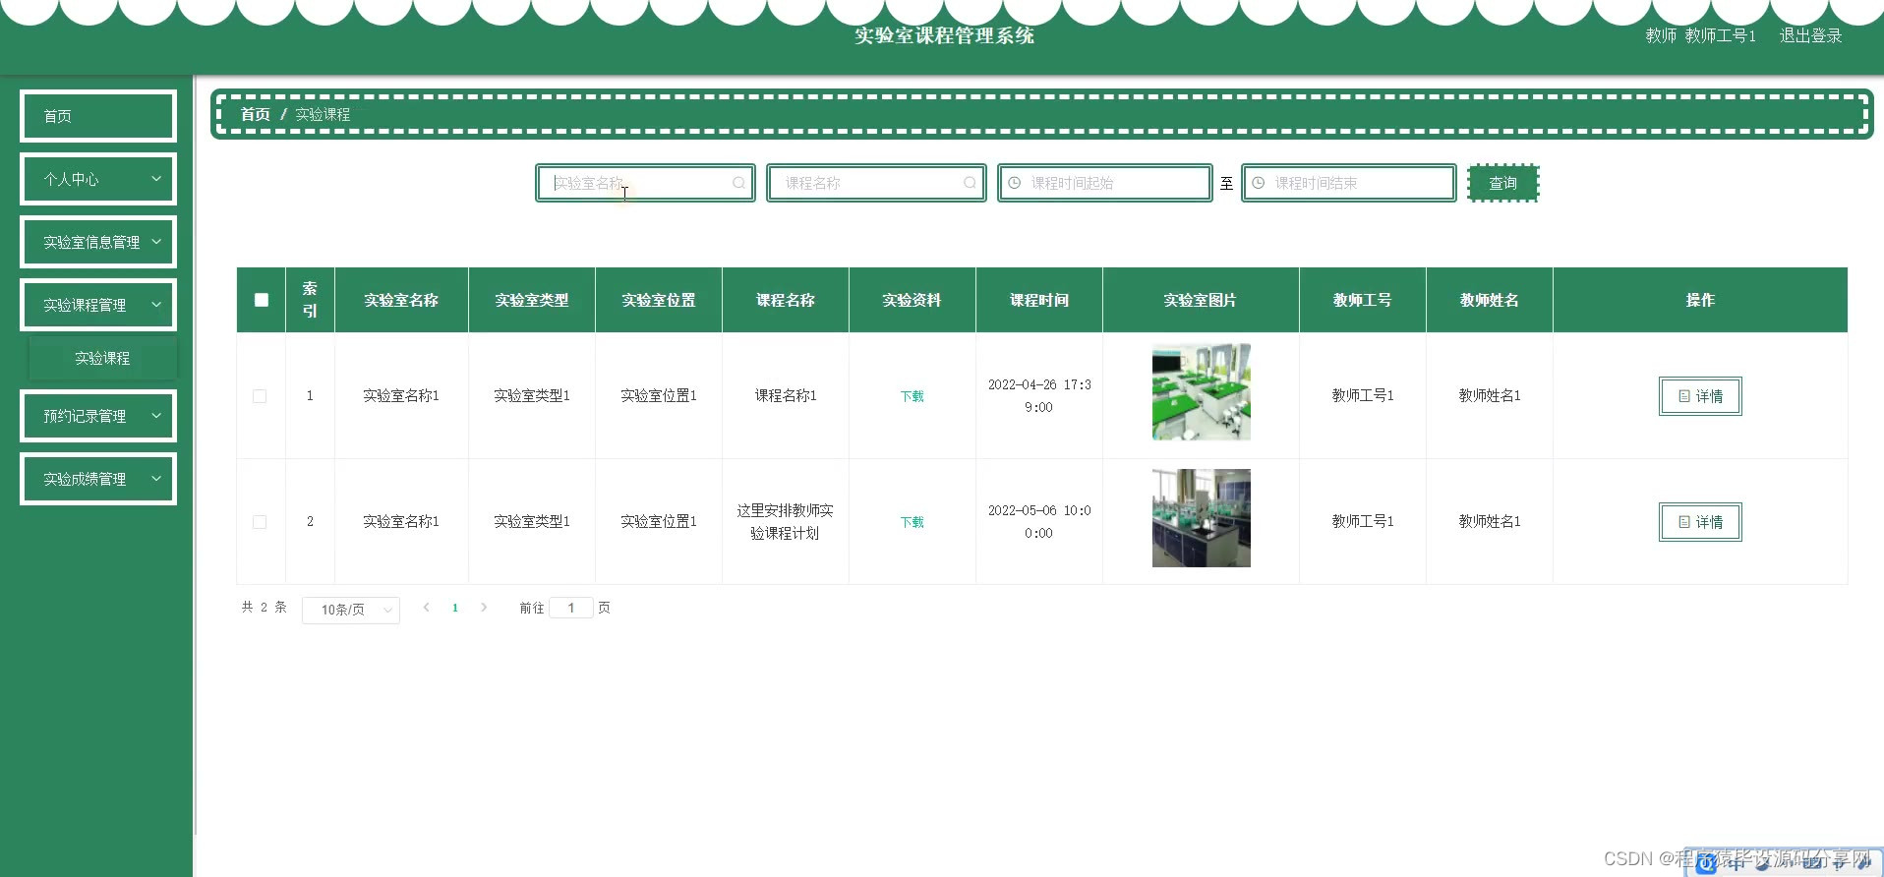Image resolution: width=1884 pixels, height=877 pixels.
Task: Expand the 预约记录管理 menu
Action: pos(98,416)
